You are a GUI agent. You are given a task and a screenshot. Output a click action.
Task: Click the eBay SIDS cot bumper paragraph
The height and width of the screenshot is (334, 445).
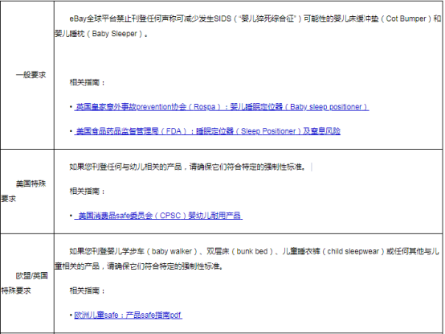[248, 26]
